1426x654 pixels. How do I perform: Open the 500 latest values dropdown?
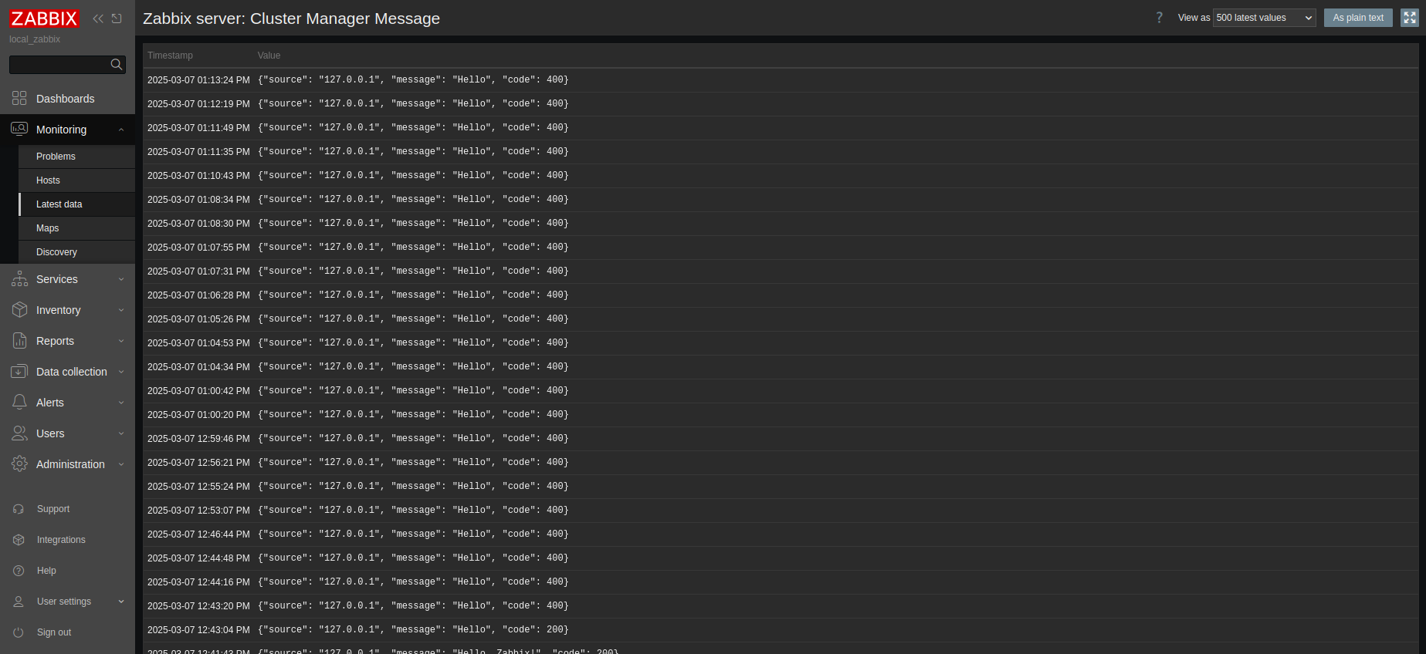tap(1264, 18)
